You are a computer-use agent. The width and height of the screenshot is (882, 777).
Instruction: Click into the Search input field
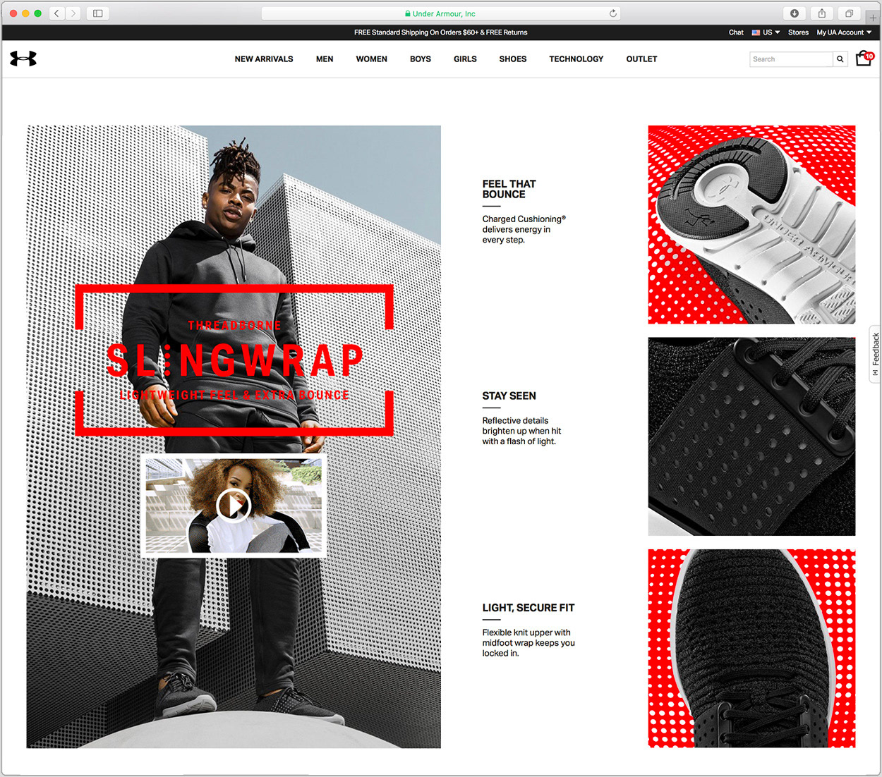pos(791,59)
